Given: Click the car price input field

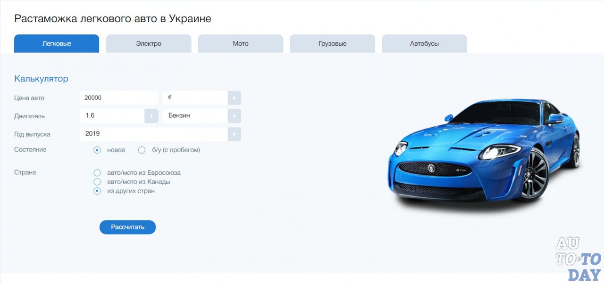Looking at the screenshot, I should (x=118, y=98).
